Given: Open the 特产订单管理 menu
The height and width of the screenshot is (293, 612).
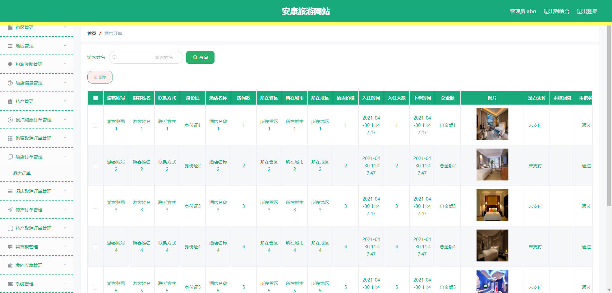Looking at the screenshot, I should click(37, 210).
